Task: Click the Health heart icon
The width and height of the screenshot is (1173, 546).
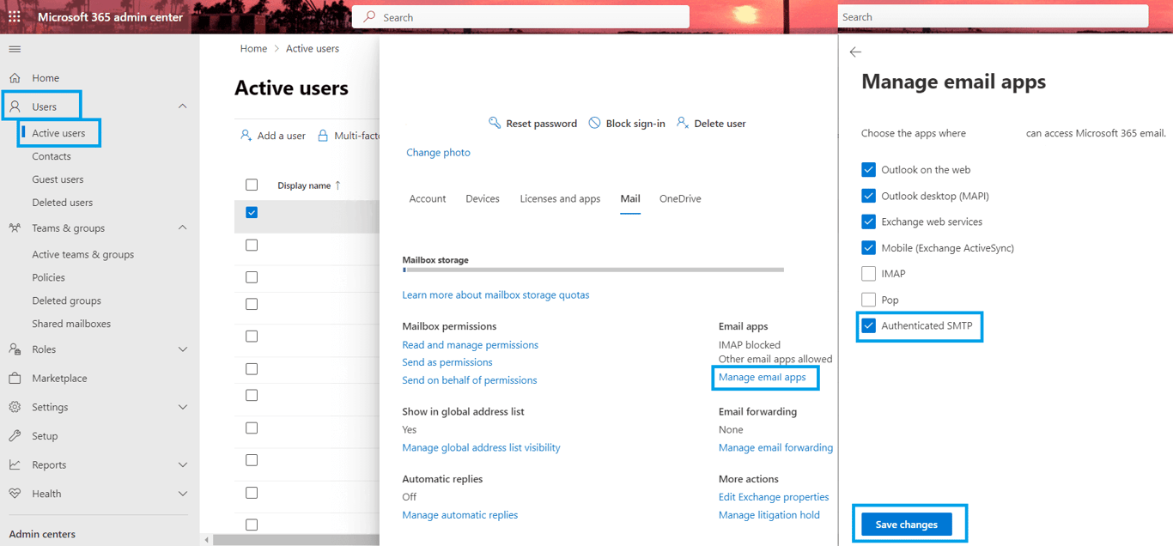Action: [x=15, y=494]
